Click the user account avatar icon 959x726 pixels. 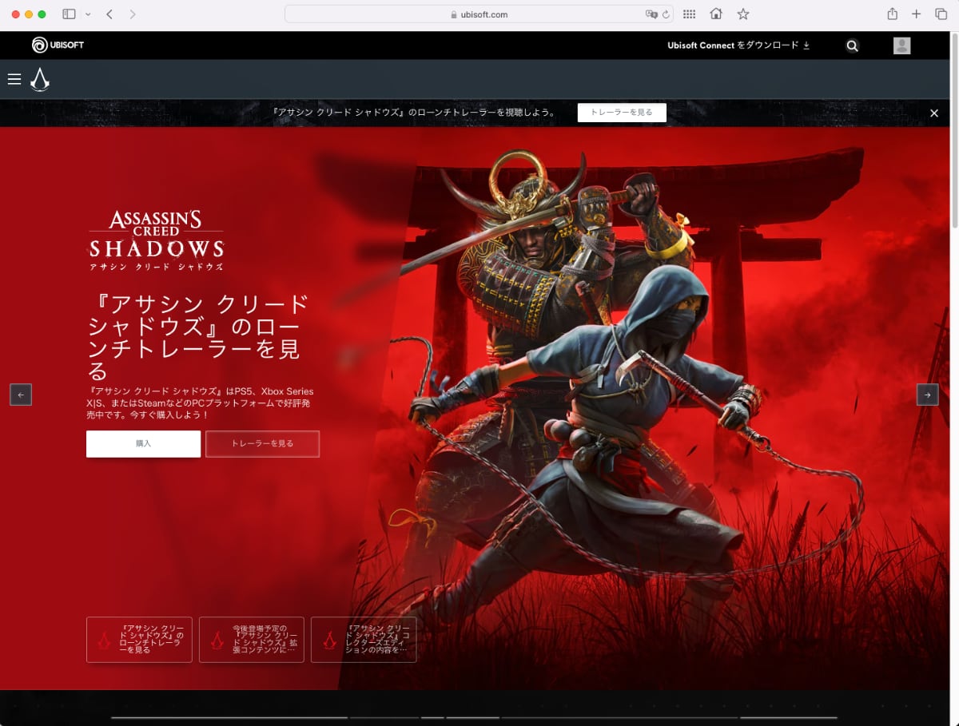(901, 45)
